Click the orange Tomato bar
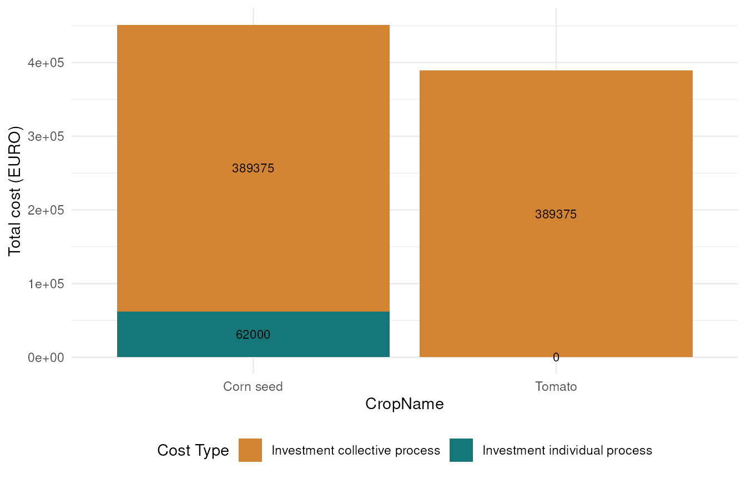Screen dimensions: 746x479 556,213
